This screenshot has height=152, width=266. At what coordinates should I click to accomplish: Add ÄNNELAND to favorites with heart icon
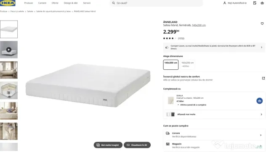(x=262, y=24)
